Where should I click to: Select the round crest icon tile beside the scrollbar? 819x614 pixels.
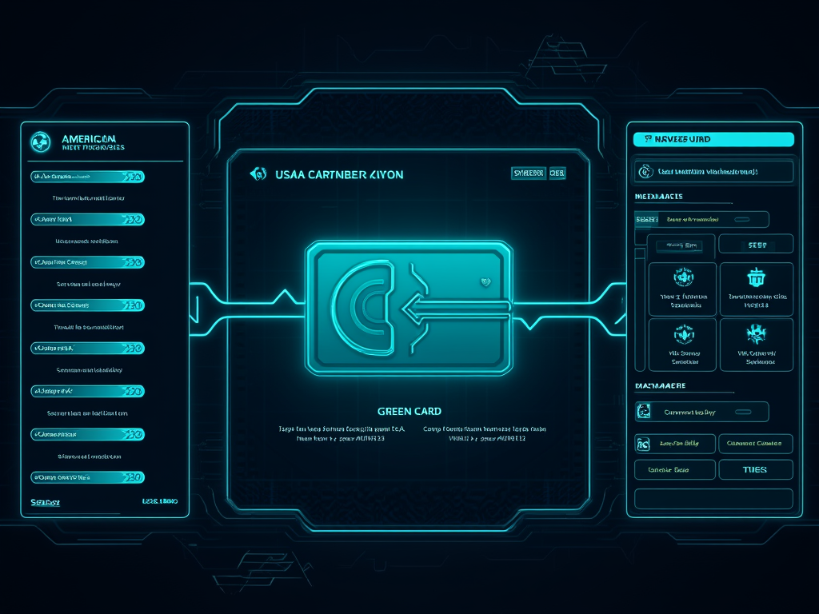click(x=682, y=289)
